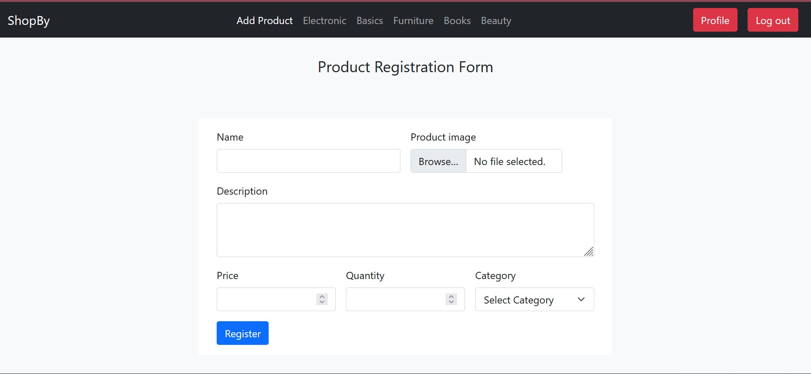The height and width of the screenshot is (374, 811).
Task: Open the Profile page
Action: [x=715, y=20]
